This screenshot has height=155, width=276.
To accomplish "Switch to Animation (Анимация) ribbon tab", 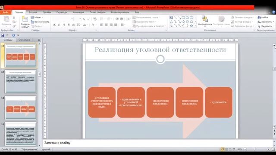I will [78, 12].
